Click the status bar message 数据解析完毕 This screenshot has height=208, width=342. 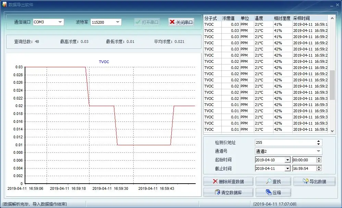coord(35,204)
